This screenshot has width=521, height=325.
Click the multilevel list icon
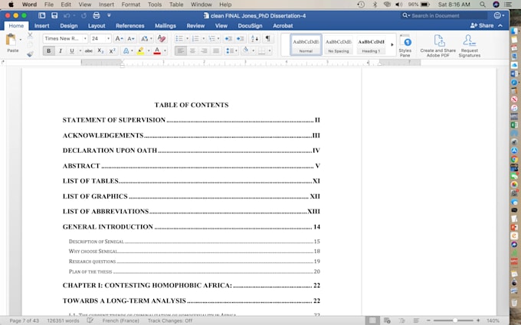coord(211,39)
